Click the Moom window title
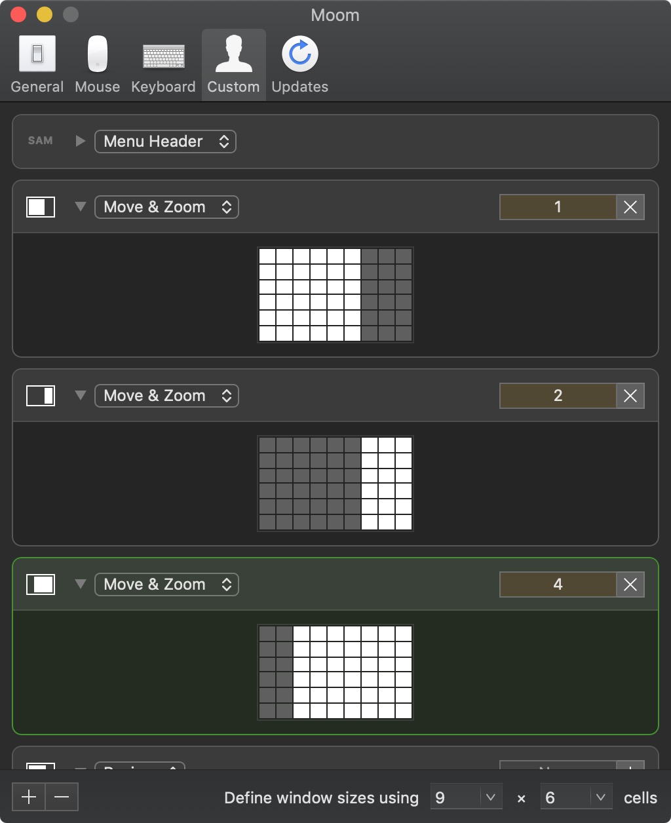The image size is (671, 823). 335,15
